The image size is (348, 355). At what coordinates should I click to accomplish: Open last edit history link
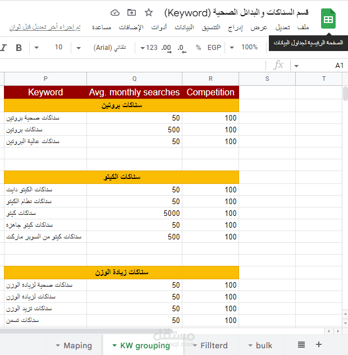click(x=45, y=27)
